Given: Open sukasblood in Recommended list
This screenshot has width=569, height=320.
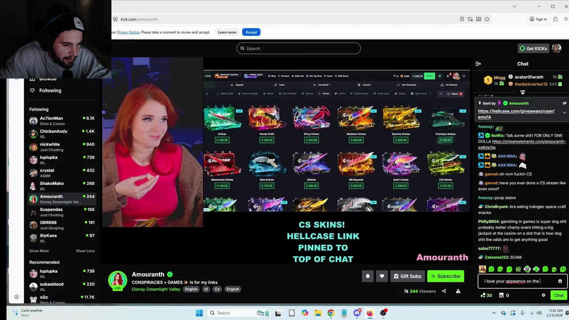Looking at the screenshot, I should [x=62, y=287].
